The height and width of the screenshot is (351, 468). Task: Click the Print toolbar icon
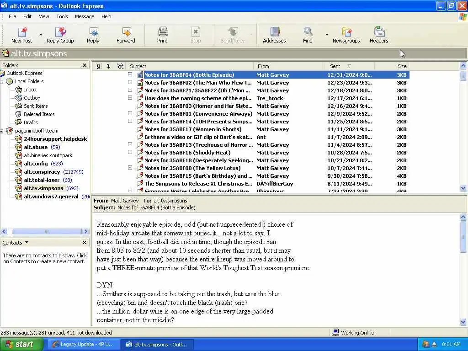[163, 32]
